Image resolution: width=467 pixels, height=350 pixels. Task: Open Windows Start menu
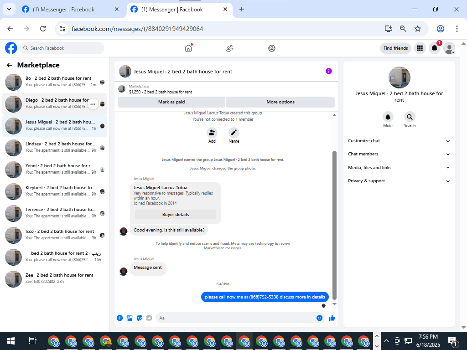pos(11,341)
